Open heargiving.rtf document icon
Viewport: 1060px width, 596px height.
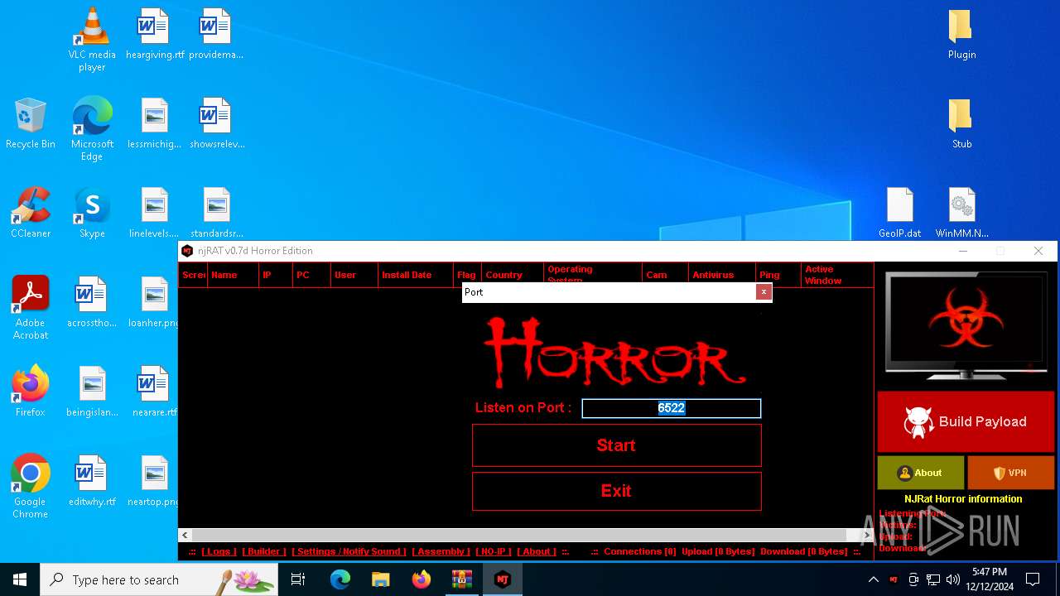click(x=155, y=34)
